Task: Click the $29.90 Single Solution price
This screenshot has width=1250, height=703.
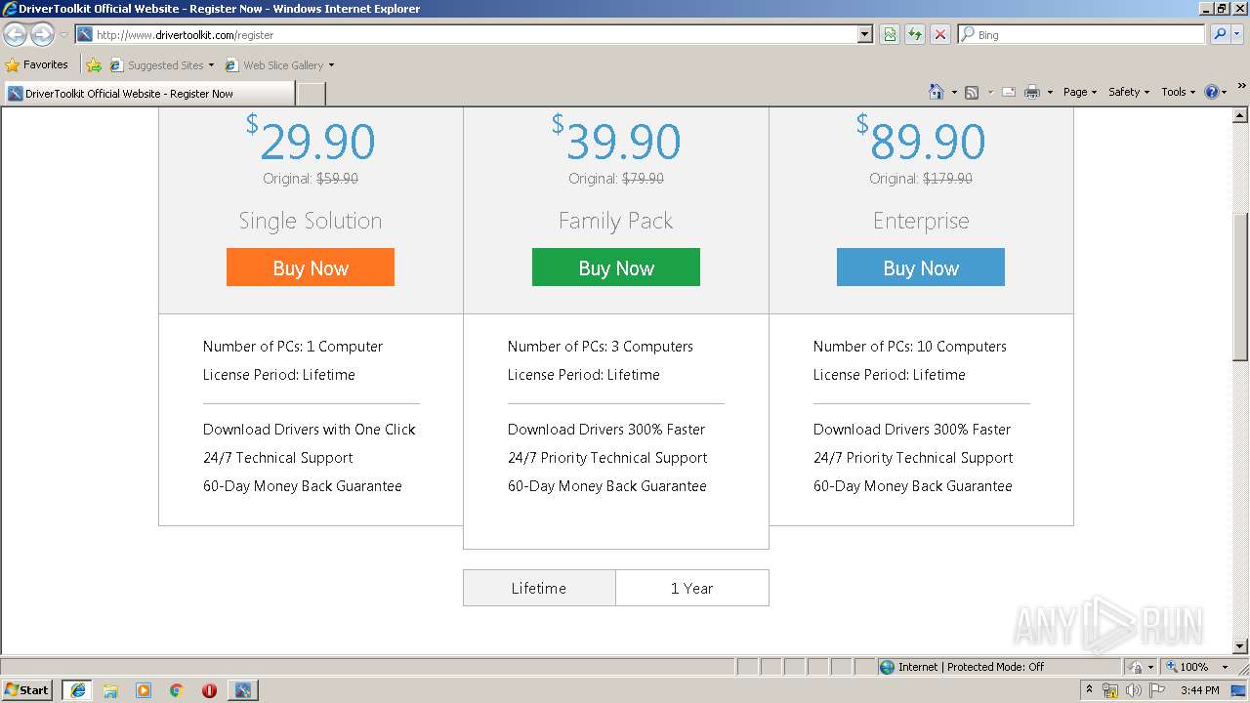Action: tap(311, 140)
